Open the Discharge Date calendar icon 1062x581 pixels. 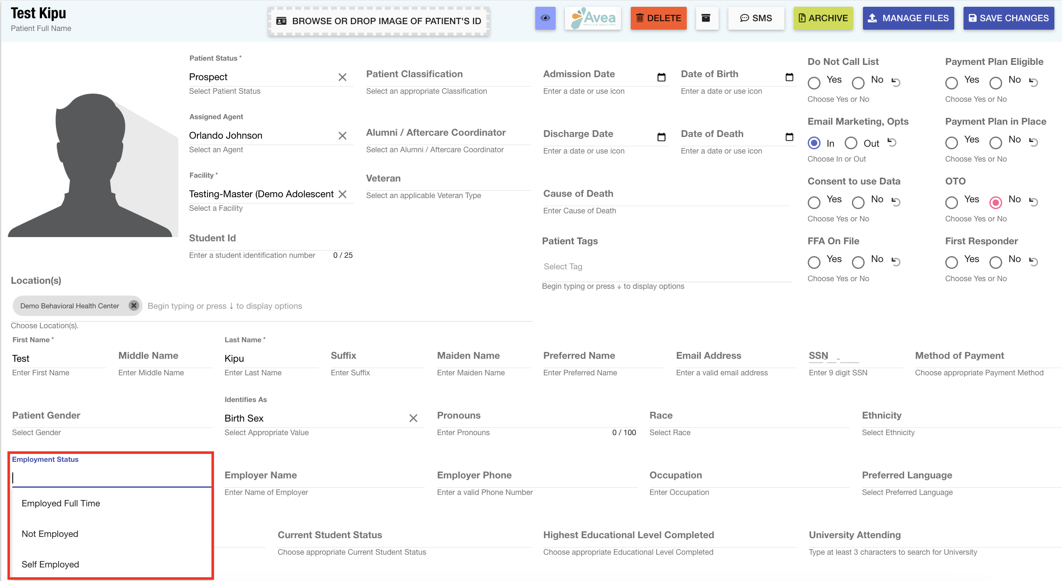tap(661, 137)
